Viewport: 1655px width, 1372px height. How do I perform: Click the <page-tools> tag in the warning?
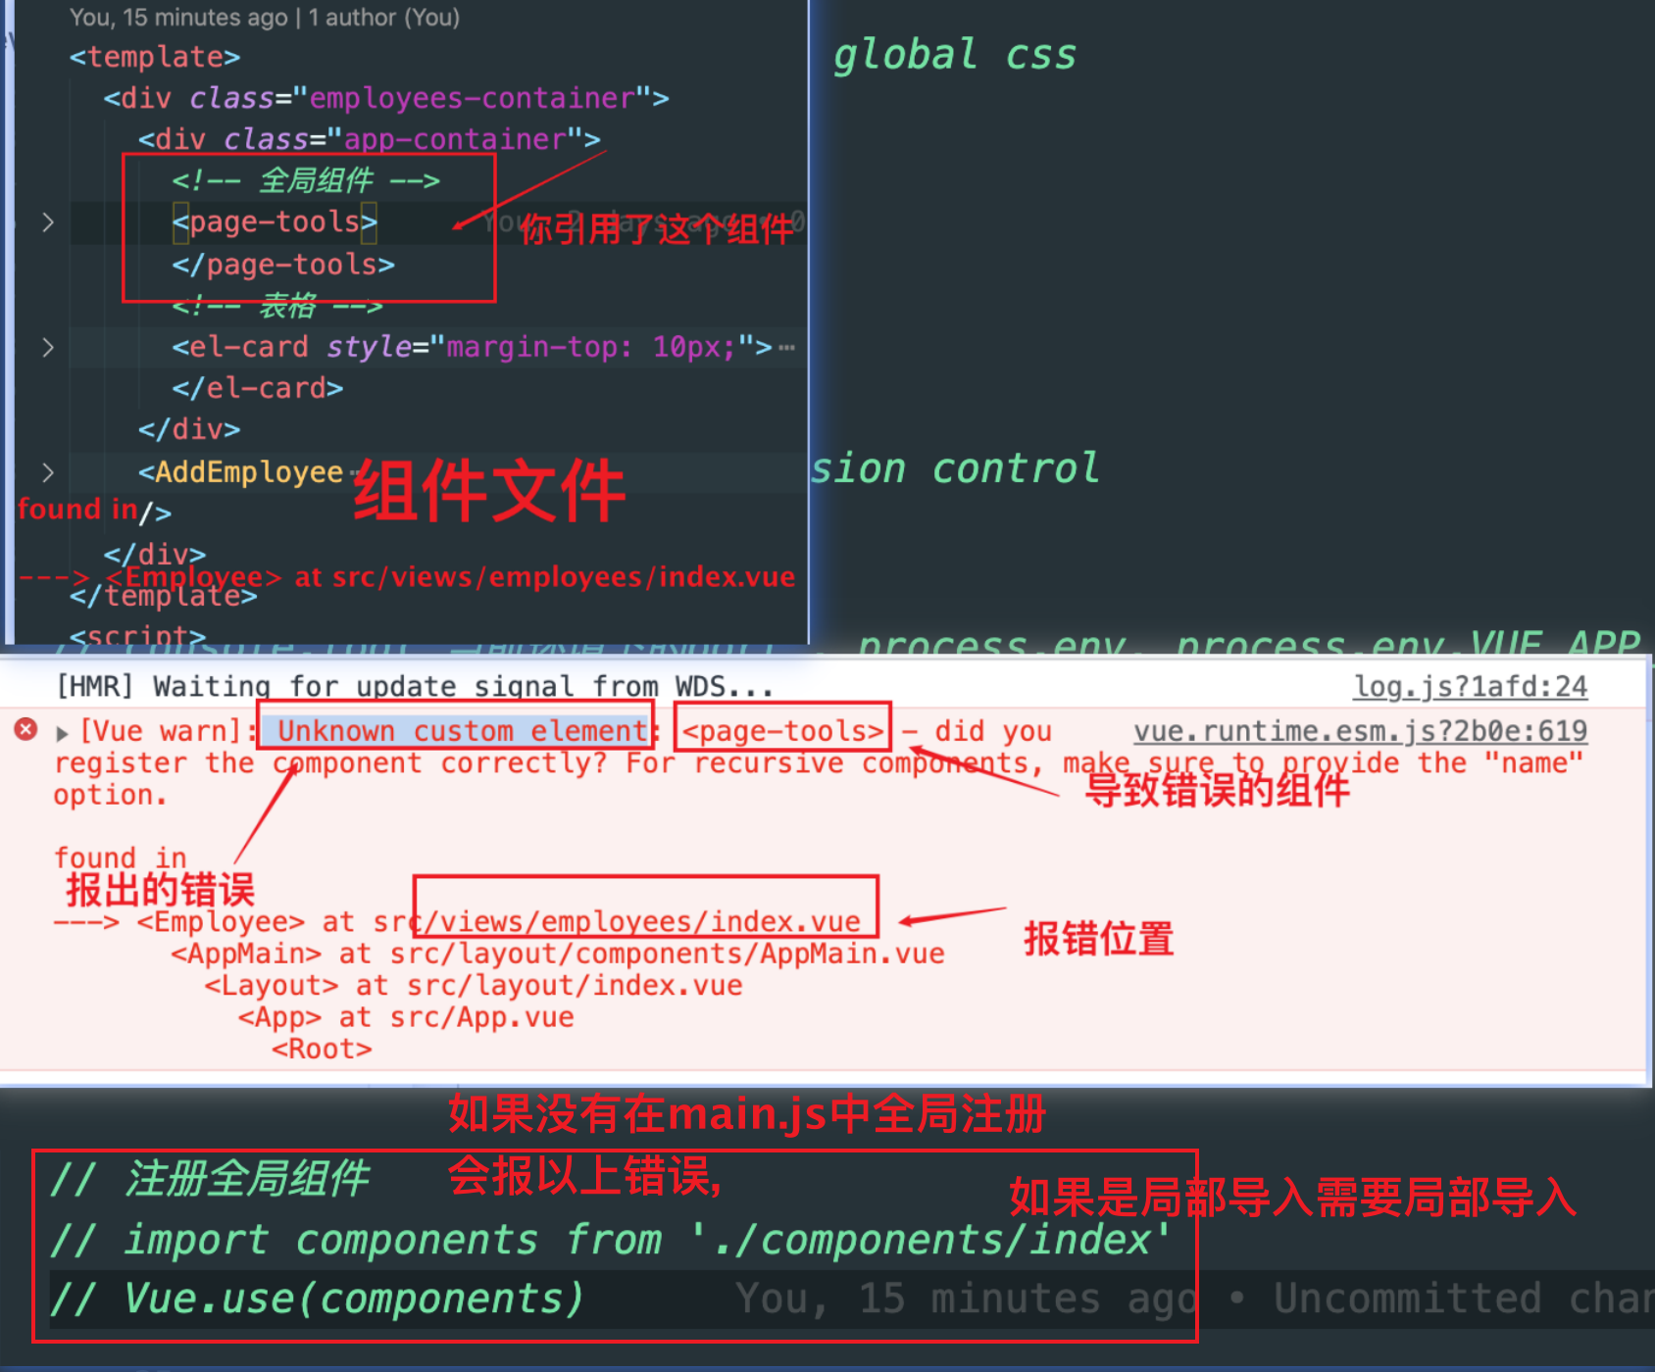[x=782, y=731]
